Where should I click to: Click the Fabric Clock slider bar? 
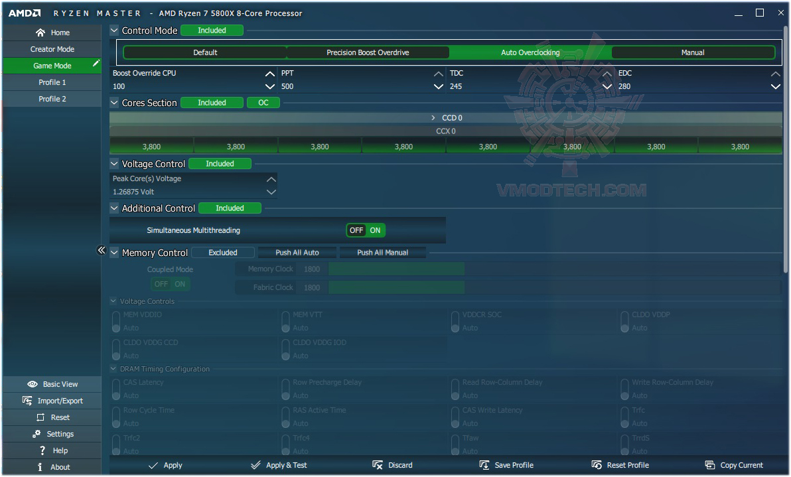pyautogui.click(x=554, y=287)
